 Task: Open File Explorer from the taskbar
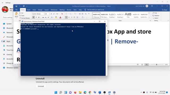pyautogui.click(x=80, y=92)
